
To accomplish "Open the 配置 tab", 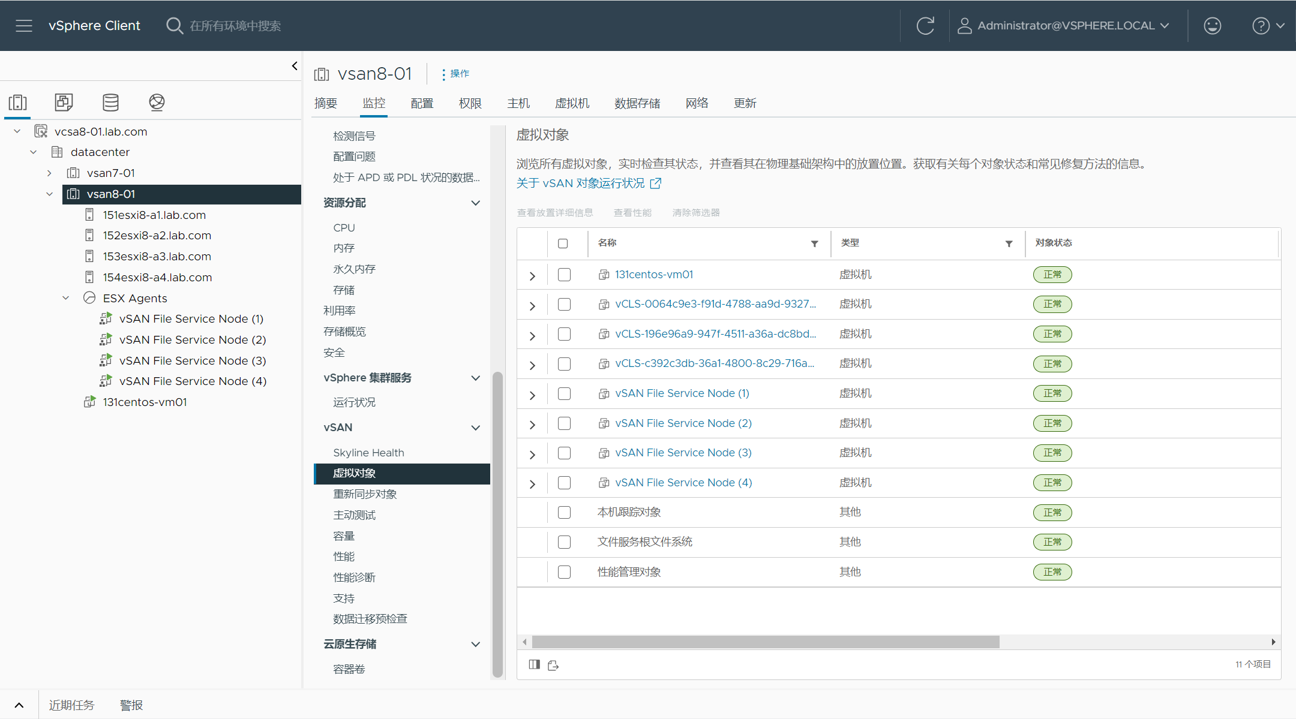I will click(x=422, y=103).
